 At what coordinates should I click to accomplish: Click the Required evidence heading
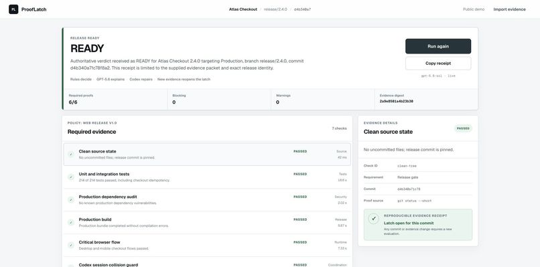pyautogui.click(x=92, y=132)
